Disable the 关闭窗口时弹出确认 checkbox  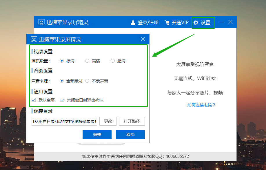(x=62, y=100)
